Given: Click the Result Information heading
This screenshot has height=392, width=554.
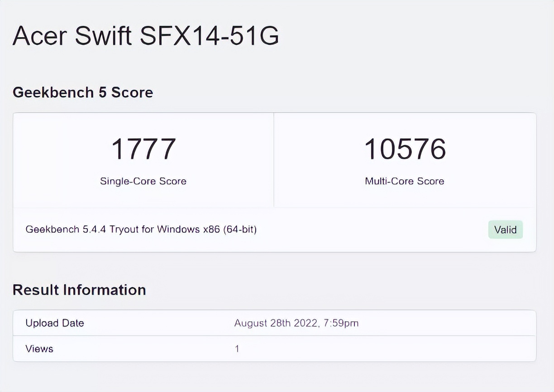Looking at the screenshot, I should pyautogui.click(x=79, y=290).
